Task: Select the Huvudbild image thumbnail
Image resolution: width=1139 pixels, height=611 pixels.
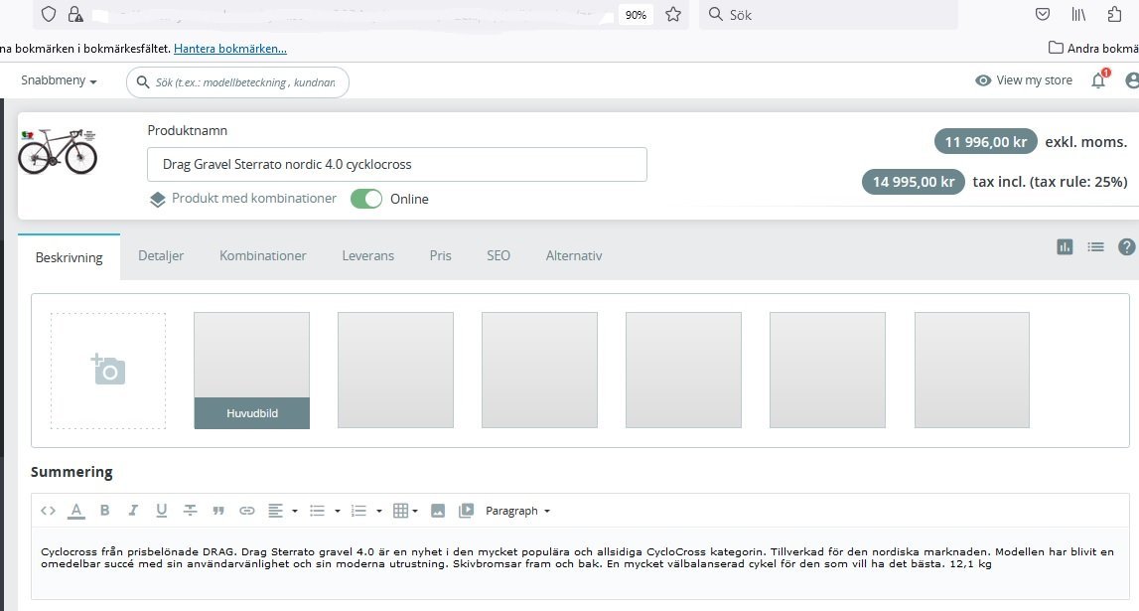Action: (251, 371)
